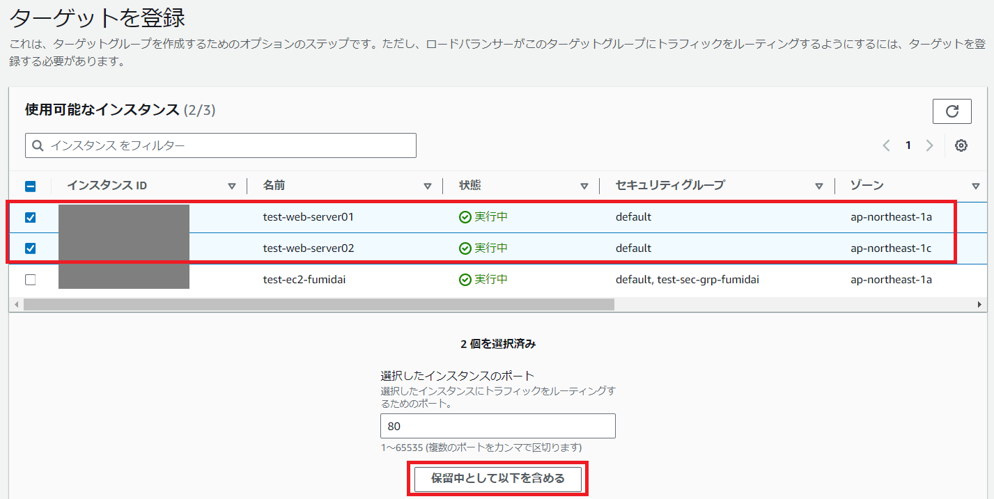Click the port number input field
This screenshot has height=499, width=994.
[497, 426]
